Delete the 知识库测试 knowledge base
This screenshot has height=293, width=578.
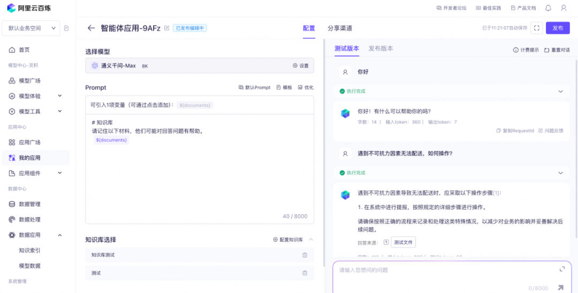[305, 255]
